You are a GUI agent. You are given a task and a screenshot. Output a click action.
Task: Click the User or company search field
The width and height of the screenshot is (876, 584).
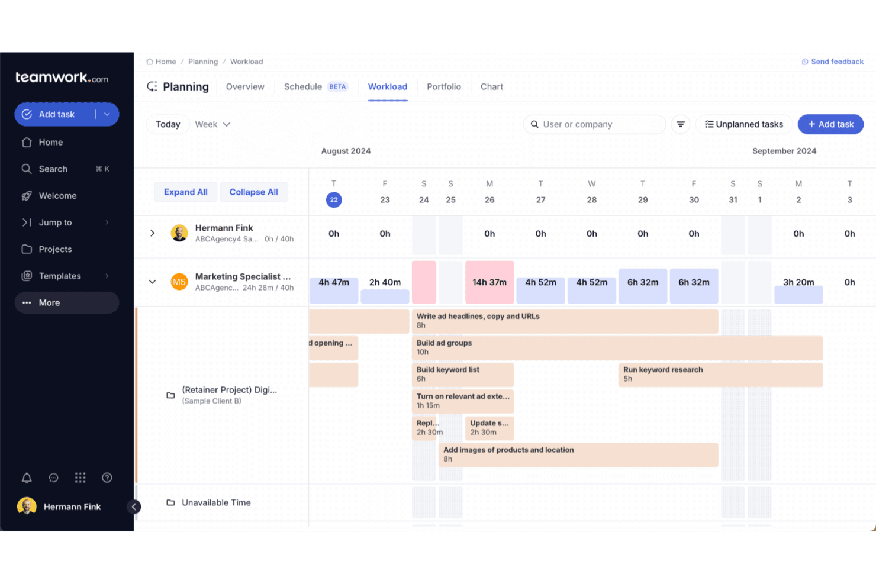tap(595, 124)
